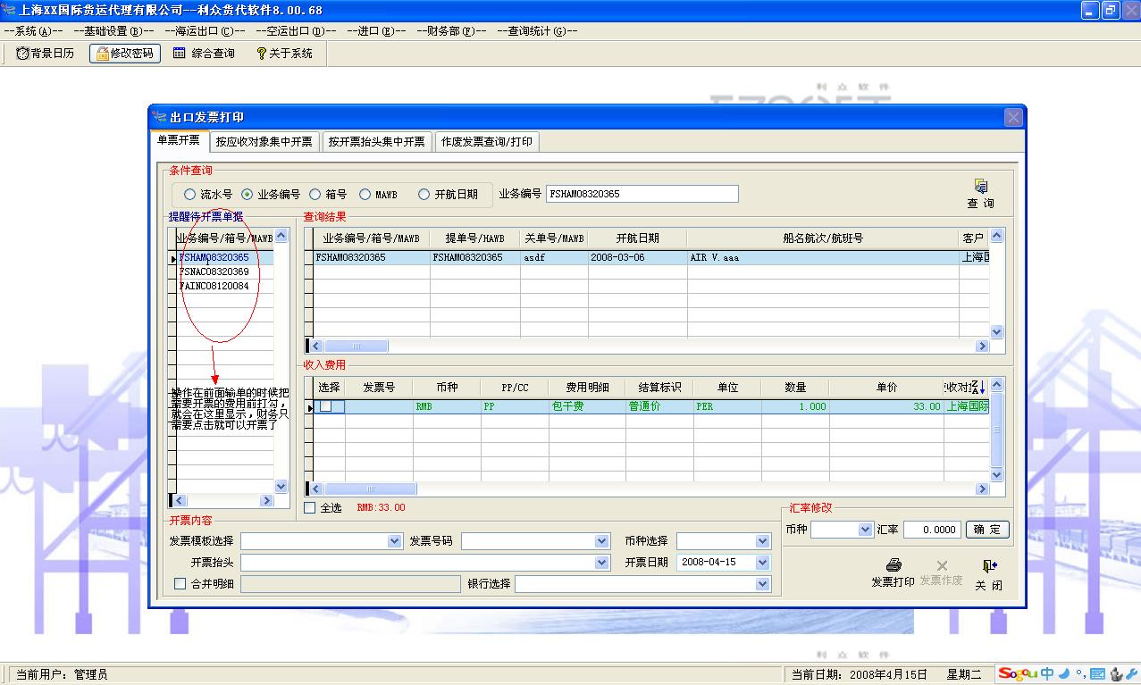Image resolution: width=1141 pixels, height=685 pixels.
Task: Click the AIR V.aaa cell in 查询结果
Action: [x=823, y=257]
